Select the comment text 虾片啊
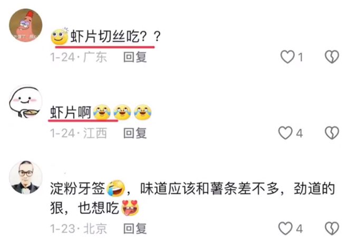 point(71,112)
